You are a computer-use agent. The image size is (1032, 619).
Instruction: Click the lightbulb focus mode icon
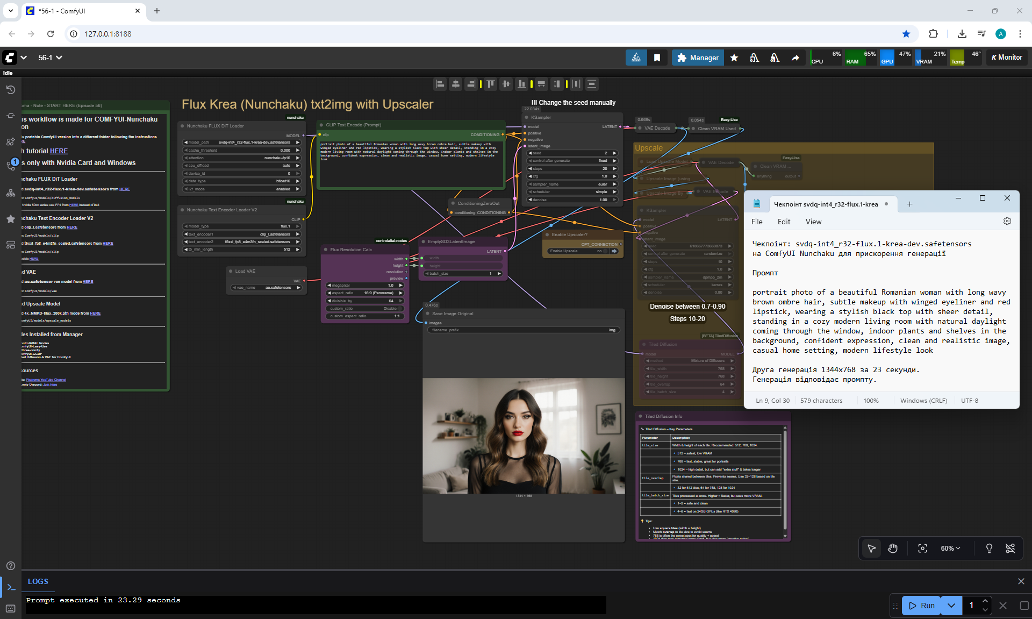pyautogui.click(x=989, y=548)
